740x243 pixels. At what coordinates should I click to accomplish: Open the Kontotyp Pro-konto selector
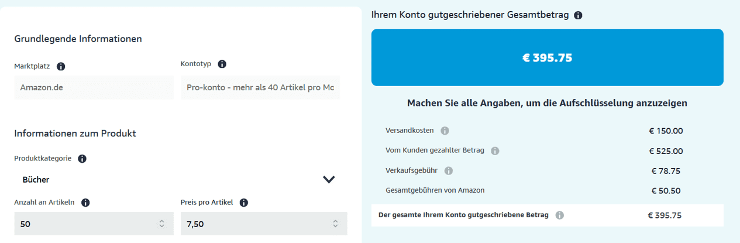(260, 87)
